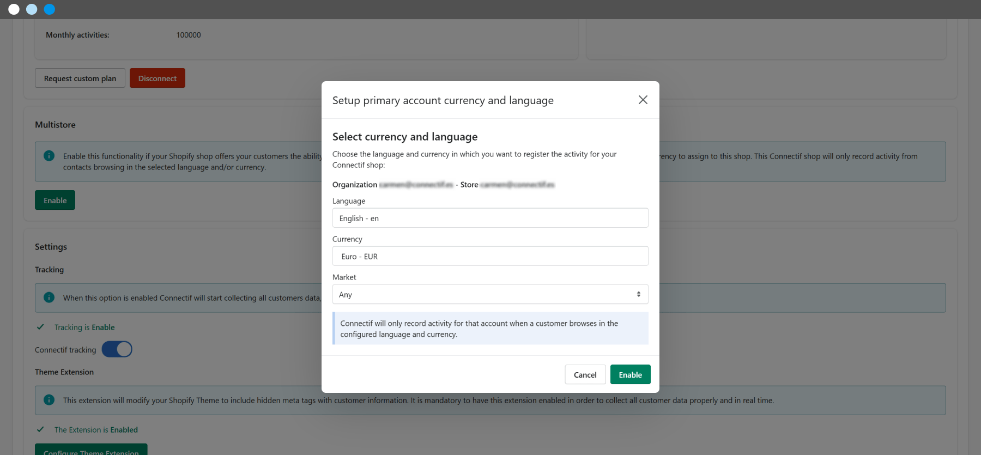Click the Monthly activities value 100000
This screenshot has height=455, width=981.
(189, 35)
